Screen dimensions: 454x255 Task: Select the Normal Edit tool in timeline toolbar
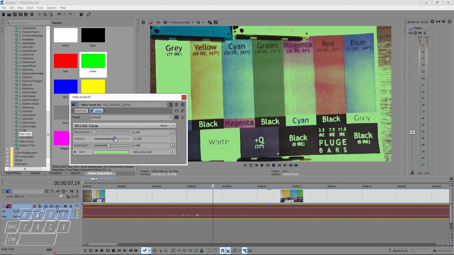tap(144, 251)
